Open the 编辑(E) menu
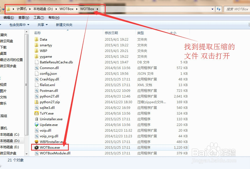 tap(9, 18)
